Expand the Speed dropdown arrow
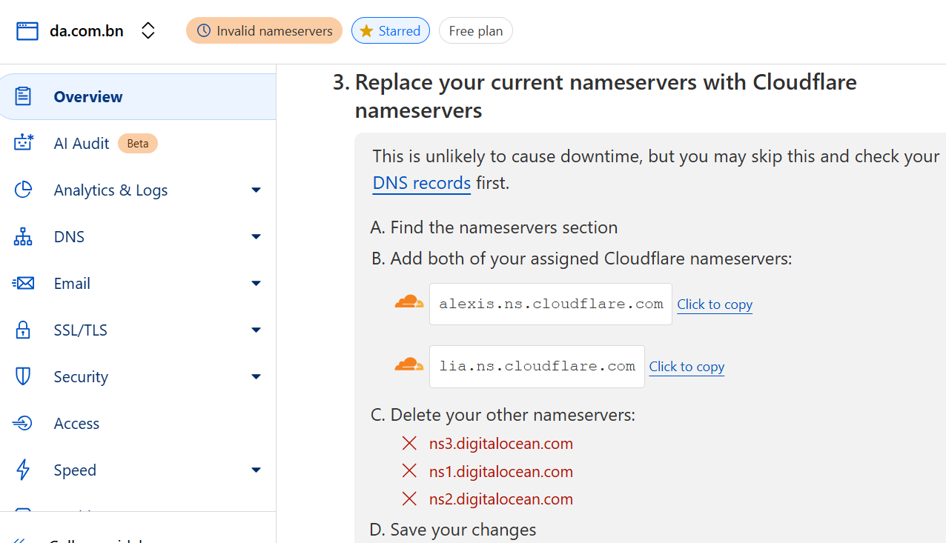This screenshot has height=543, width=946. pyautogui.click(x=257, y=470)
